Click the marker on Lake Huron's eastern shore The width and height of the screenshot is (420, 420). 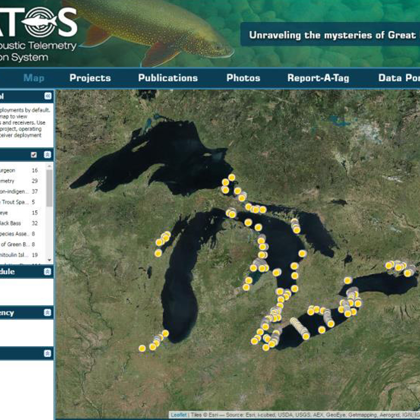click(x=302, y=254)
